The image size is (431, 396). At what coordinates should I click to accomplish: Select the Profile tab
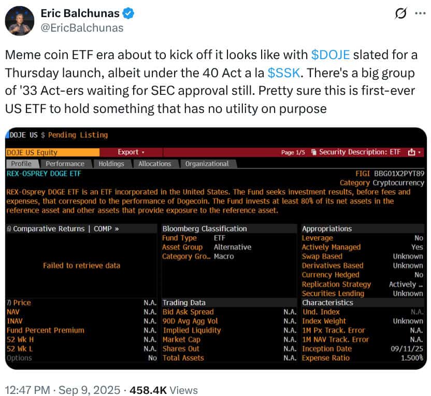click(21, 164)
